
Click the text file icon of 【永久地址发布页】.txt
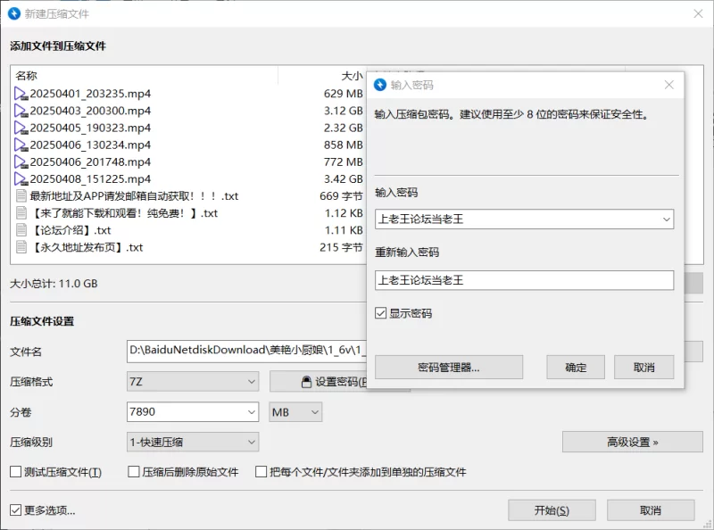click(21, 247)
